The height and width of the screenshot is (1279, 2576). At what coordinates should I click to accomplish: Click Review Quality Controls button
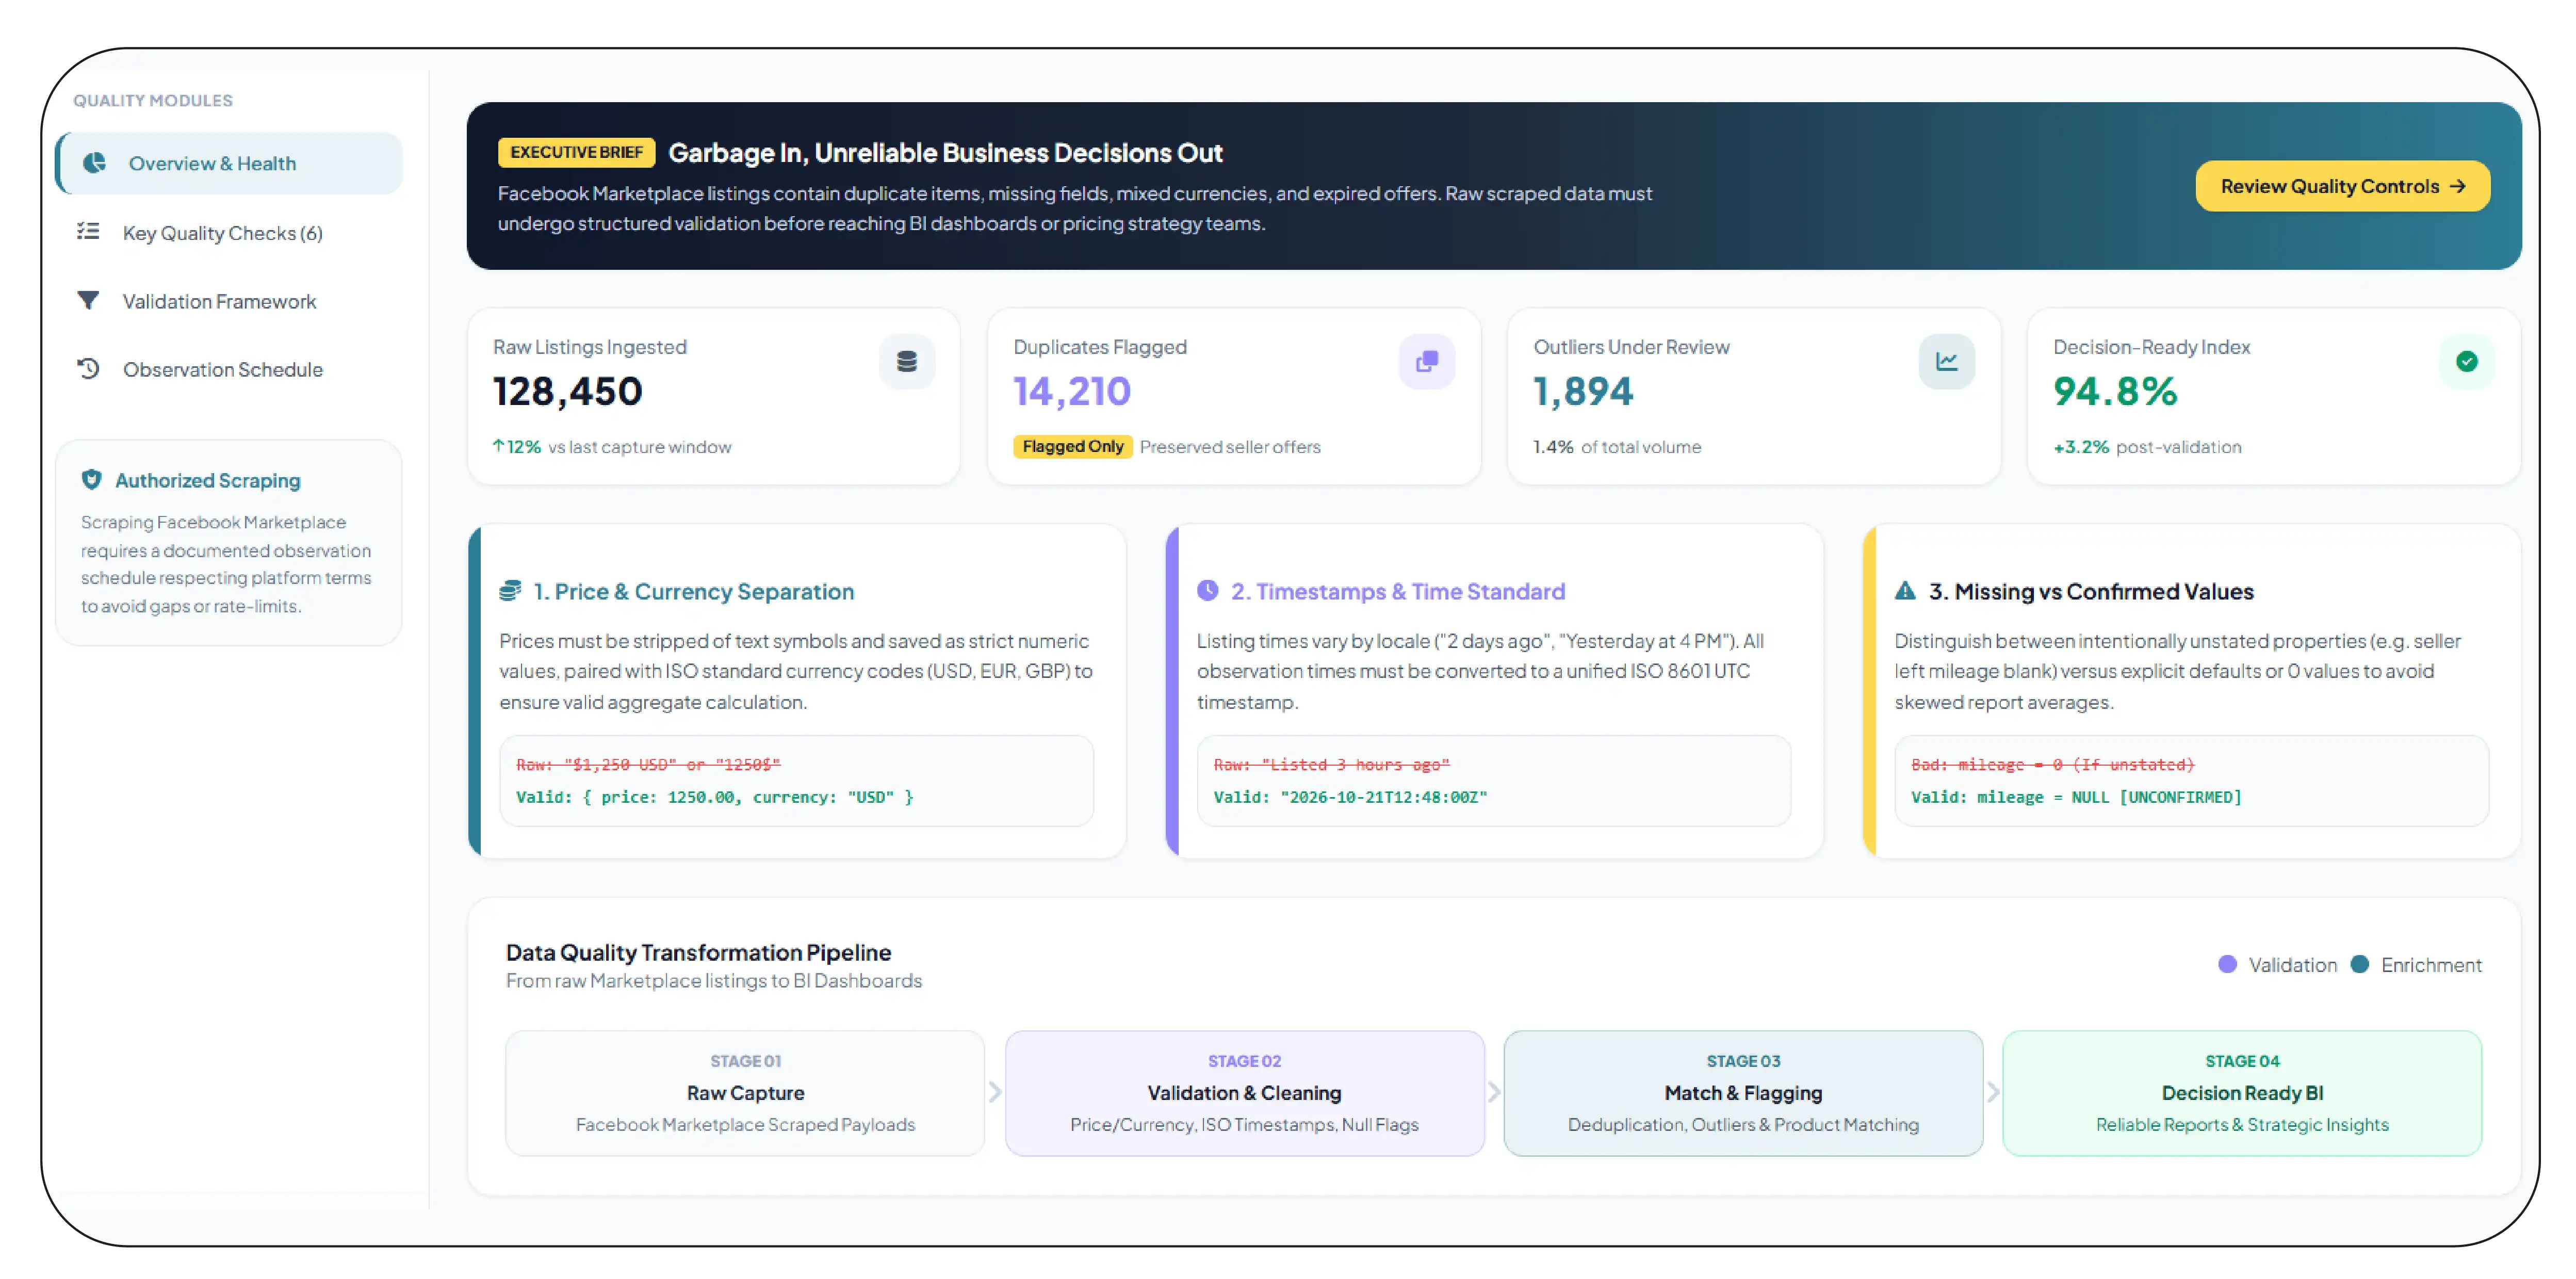coord(2342,186)
